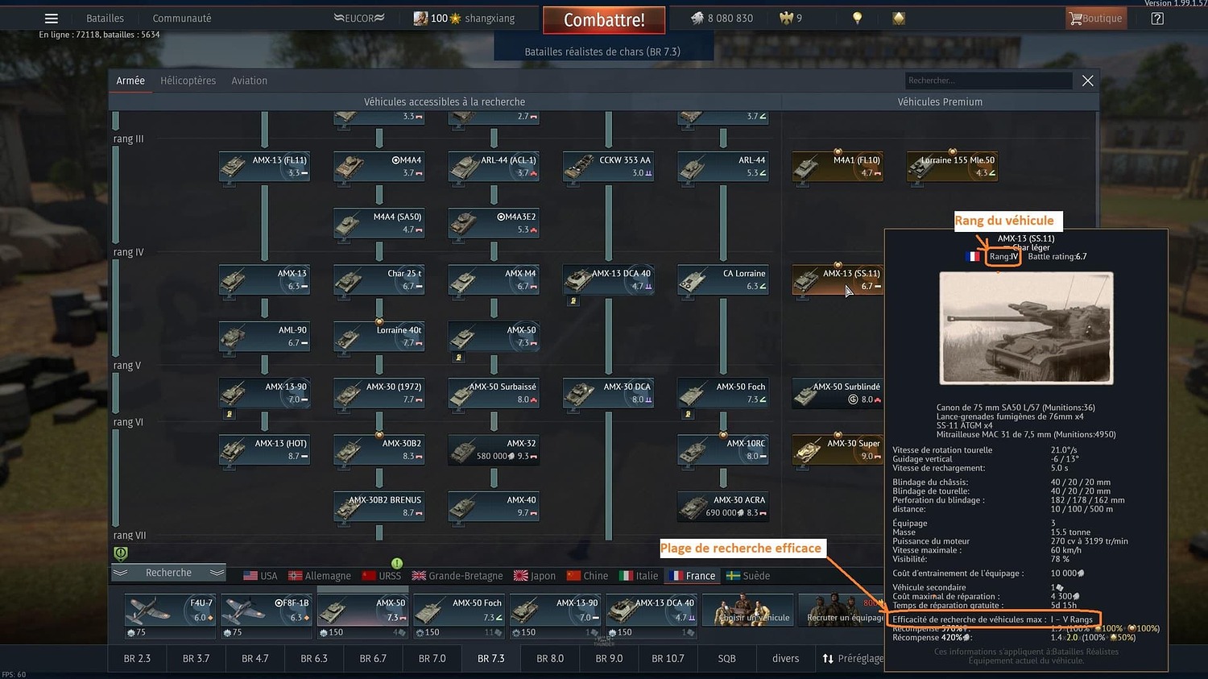Open the hamburger main menu

(x=52, y=19)
